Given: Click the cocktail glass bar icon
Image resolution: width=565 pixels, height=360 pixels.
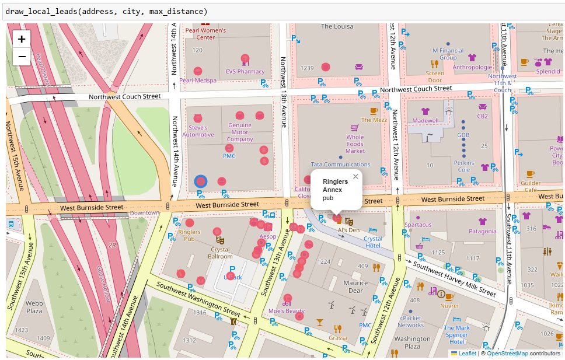Looking at the screenshot, I should (320, 322).
